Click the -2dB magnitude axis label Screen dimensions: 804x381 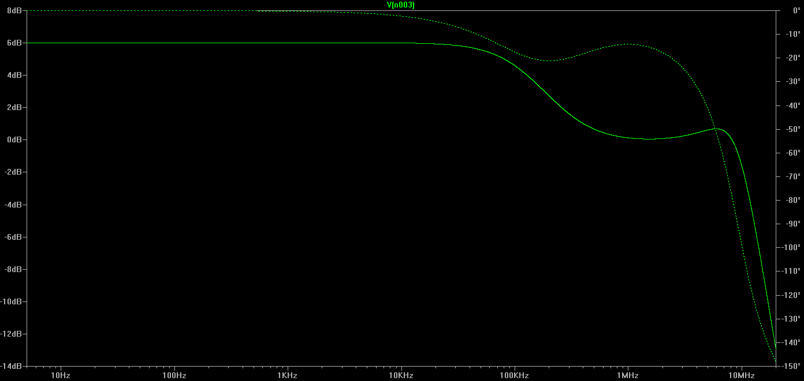click(x=13, y=172)
